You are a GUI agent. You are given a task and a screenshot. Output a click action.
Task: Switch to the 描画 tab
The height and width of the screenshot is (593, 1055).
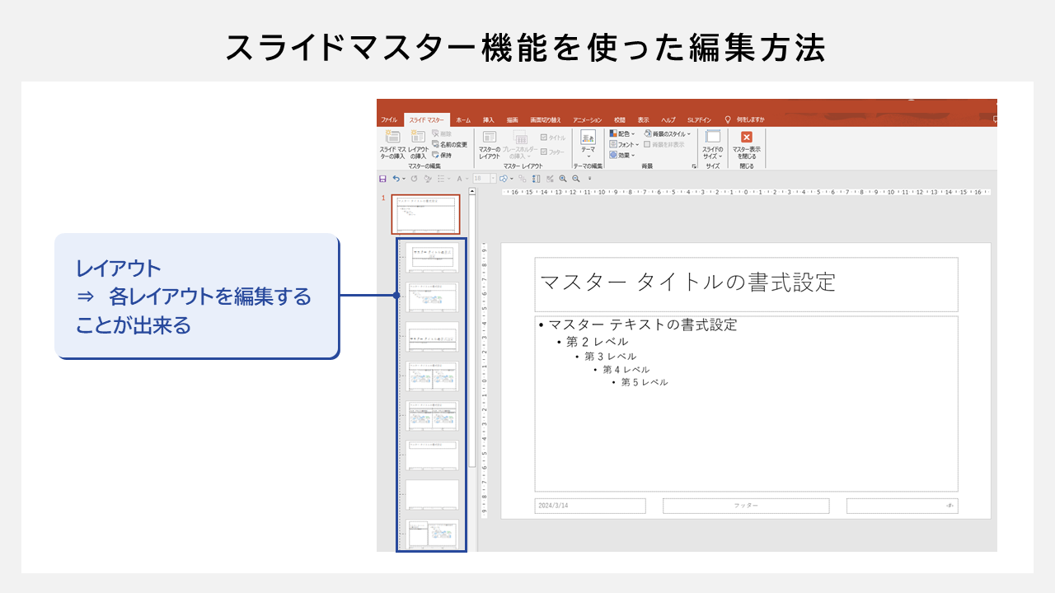pyautogui.click(x=513, y=120)
